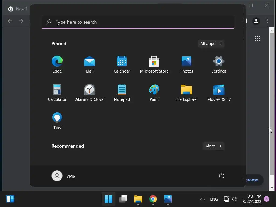Open File Explorer on the taskbar
This screenshot has width=276, height=207.
(x=138, y=199)
